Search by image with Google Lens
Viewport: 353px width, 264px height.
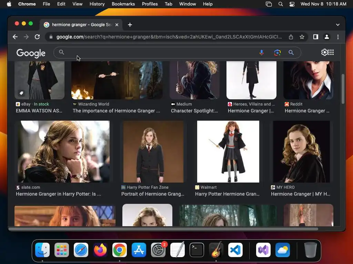[278, 53]
